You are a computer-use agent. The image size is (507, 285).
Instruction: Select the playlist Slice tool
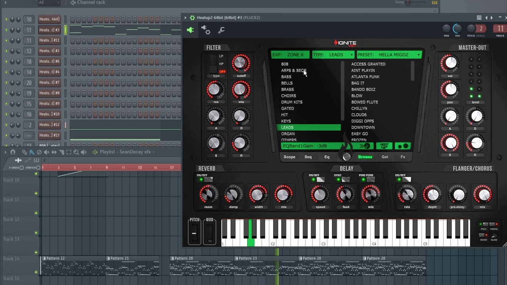click(61, 152)
